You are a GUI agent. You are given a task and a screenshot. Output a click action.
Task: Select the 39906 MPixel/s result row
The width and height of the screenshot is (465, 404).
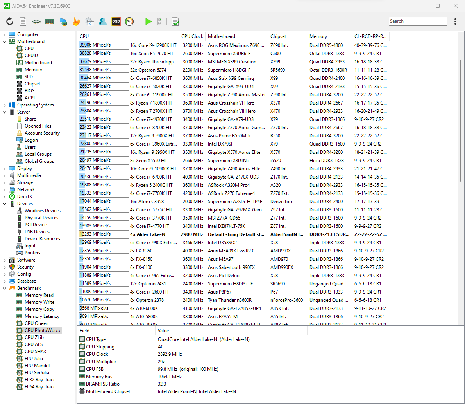click(x=233, y=45)
